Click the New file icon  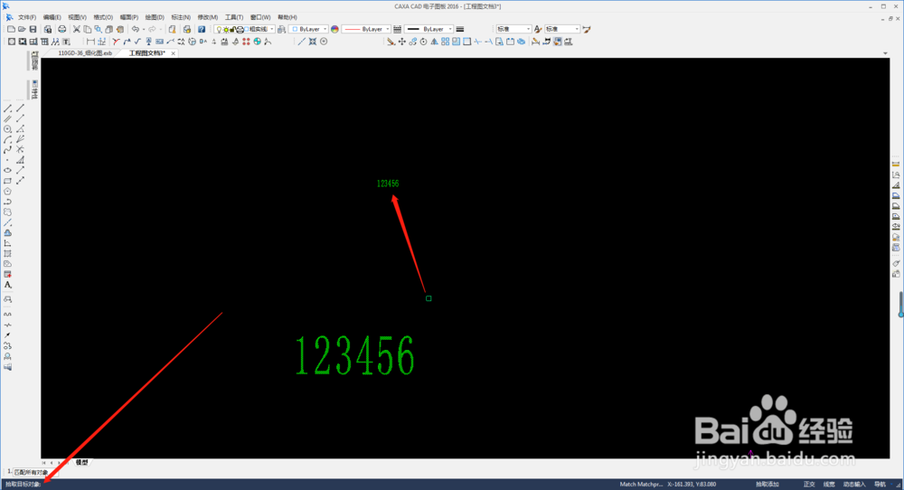click(x=11, y=29)
